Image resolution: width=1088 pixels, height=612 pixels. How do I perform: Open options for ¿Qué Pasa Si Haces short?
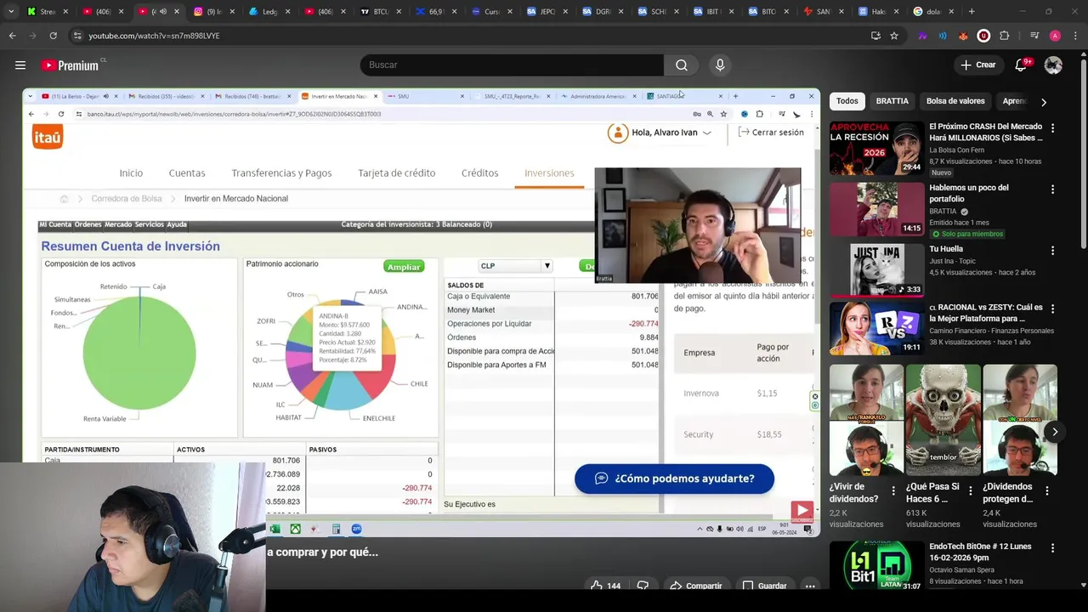(970, 490)
